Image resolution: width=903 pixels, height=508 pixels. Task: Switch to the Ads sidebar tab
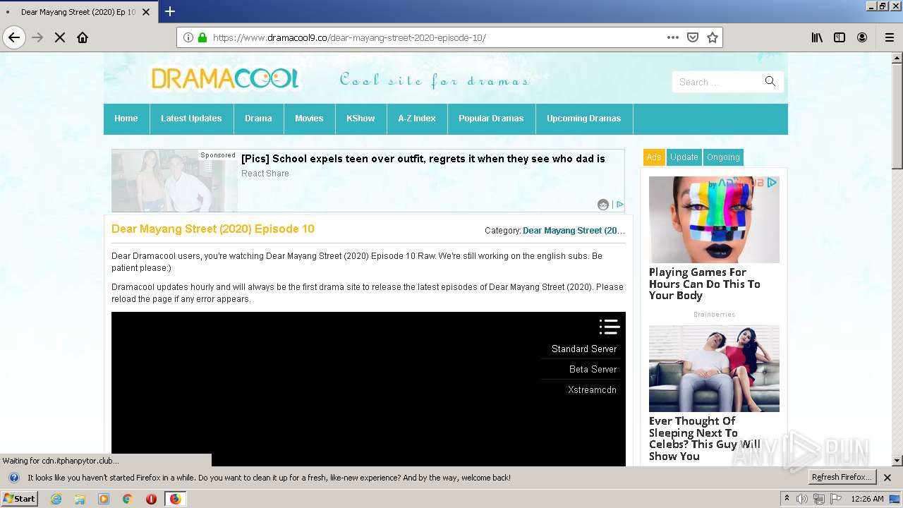click(x=654, y=157)
